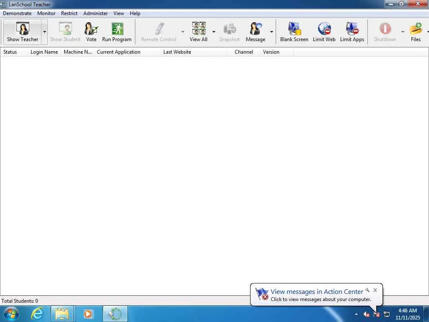Click View messages in Action Center link
Screen dimensions: 429x322
[x=317, y=292]
